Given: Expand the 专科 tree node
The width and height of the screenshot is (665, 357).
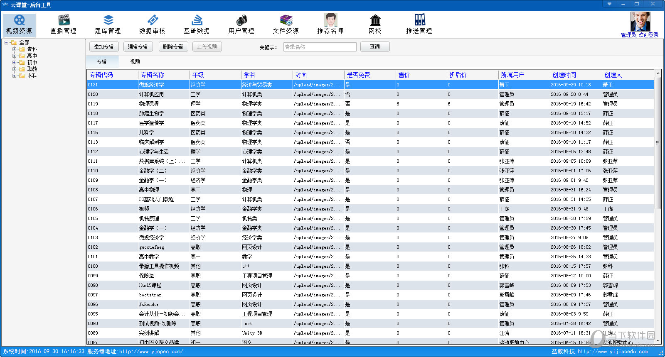Looking at the screenshot, I should pyautogui.click(x=15, y=49).
